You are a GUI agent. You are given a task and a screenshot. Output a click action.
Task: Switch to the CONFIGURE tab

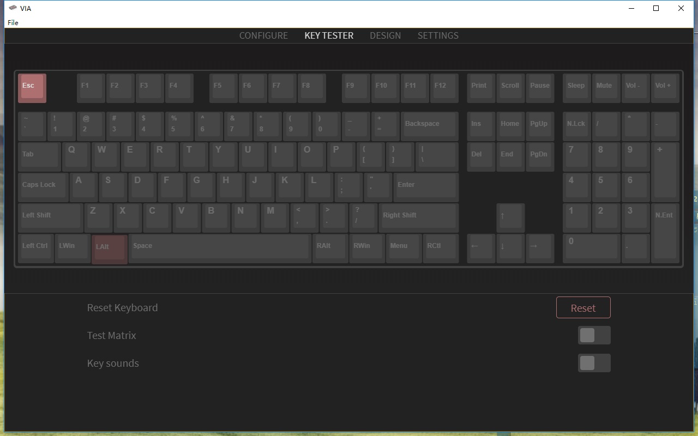(263, 35)
